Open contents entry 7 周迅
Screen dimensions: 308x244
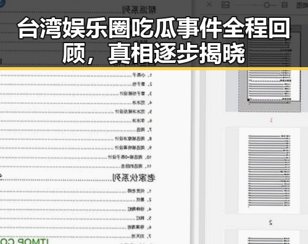tap(144, 129)
